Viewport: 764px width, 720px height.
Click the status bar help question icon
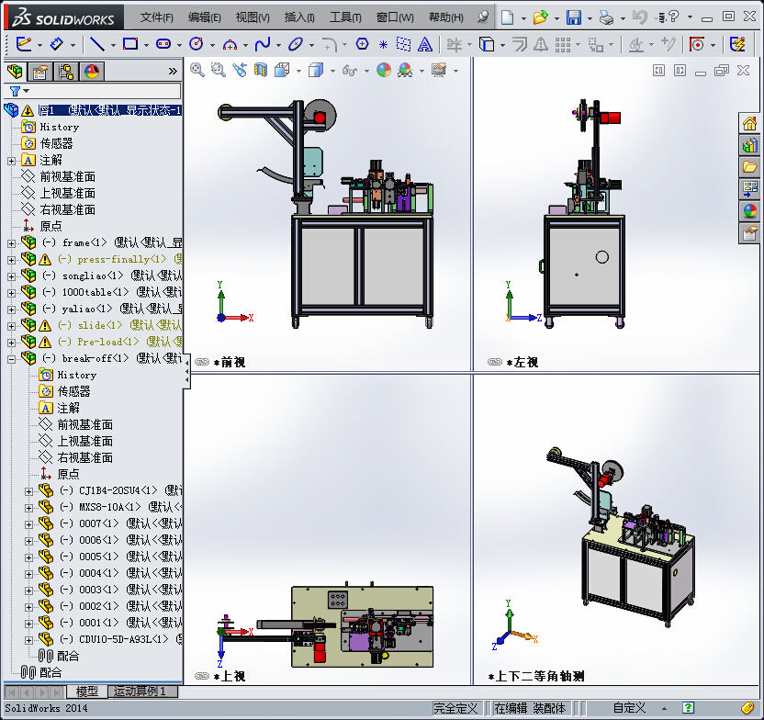[688, 708]
